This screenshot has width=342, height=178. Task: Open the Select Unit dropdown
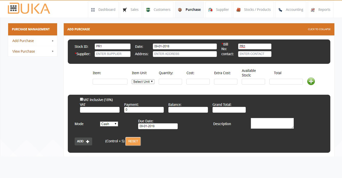[x=143, y=81]
